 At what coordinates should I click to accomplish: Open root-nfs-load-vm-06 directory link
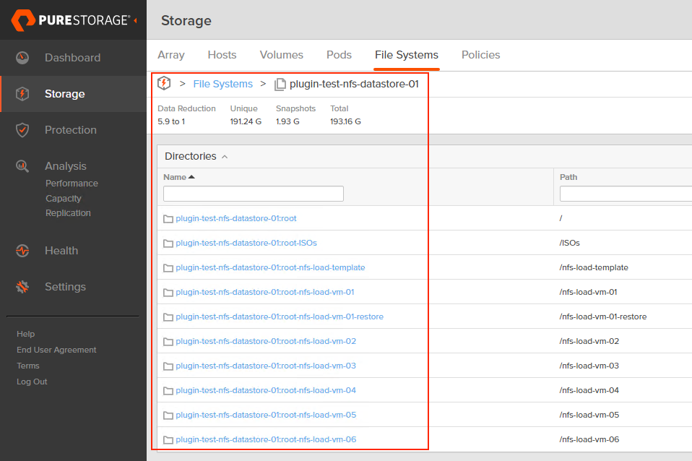(266, 439)
